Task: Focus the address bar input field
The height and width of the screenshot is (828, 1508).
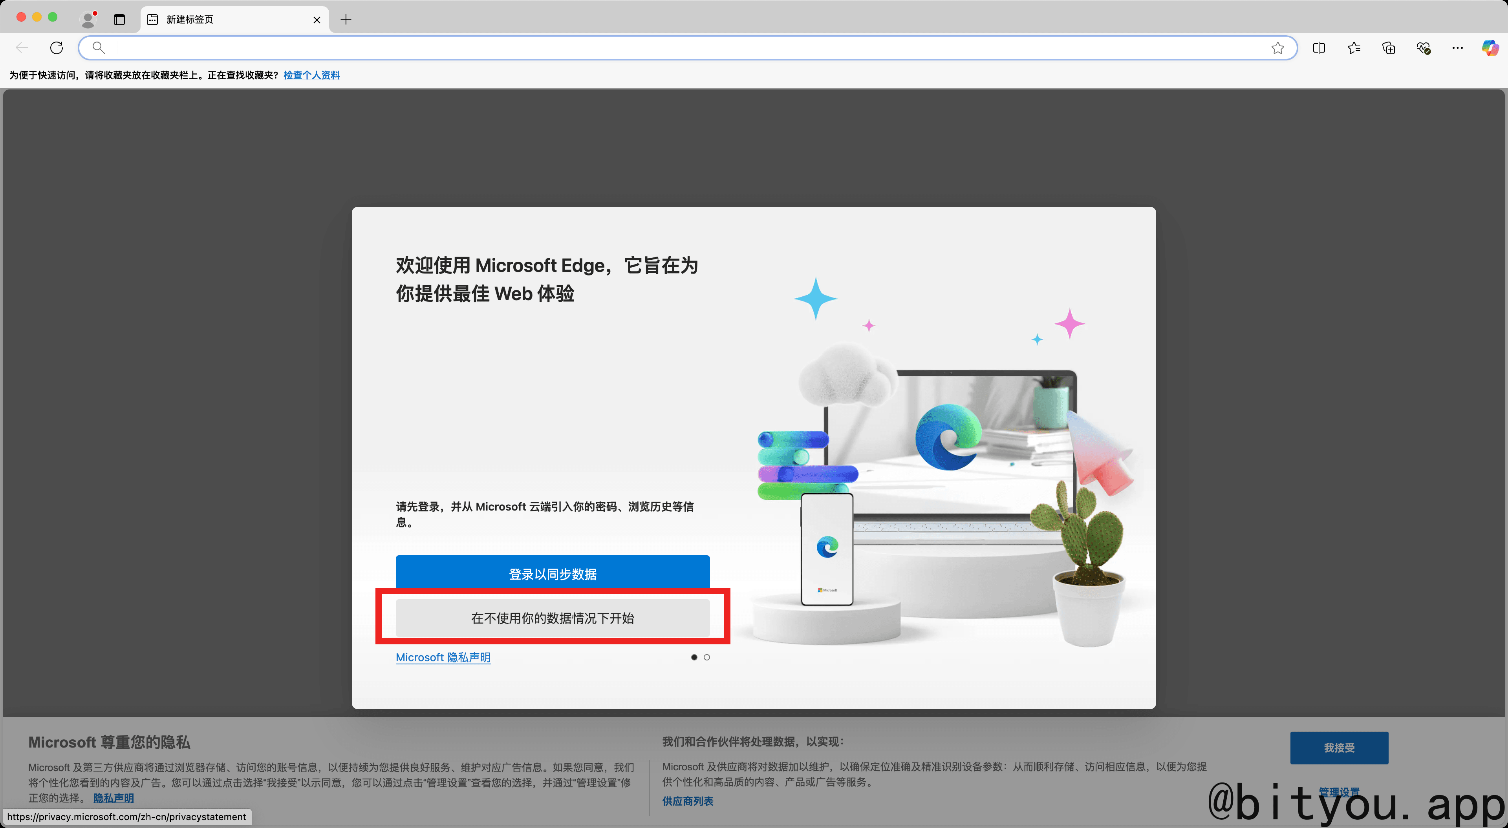Action: point(687,47)
